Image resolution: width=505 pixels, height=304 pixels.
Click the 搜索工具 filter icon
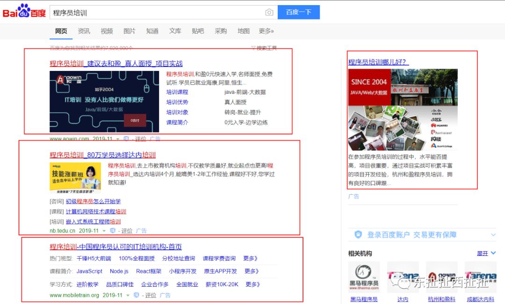click(253, 48)
